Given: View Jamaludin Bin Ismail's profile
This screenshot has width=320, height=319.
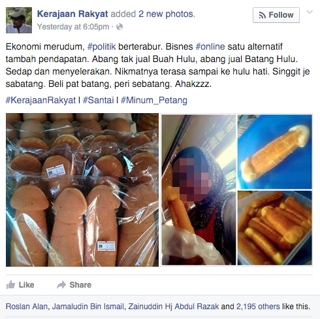Looking at the screenshot, I should [88, 307].
